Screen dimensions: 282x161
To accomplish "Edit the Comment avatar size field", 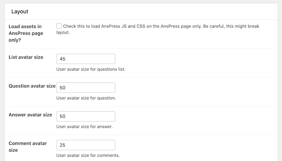I will [86, 145].
